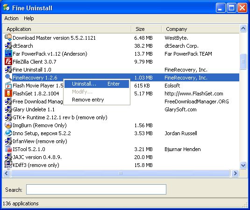Select the Download Master version 5.5.2.1121 row
Image resolution: width=250 pixels, height=210 pixels.
pos(54,38)
